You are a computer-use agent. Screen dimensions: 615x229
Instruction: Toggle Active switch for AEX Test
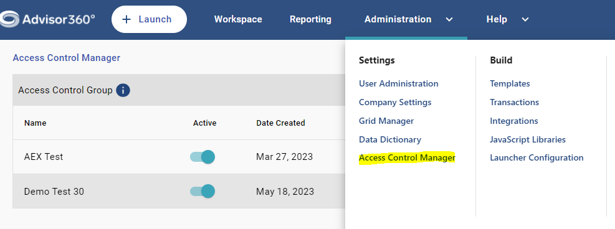203,157
